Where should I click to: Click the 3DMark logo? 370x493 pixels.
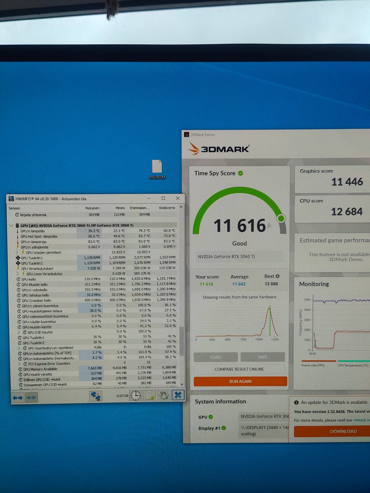(219, 148)
